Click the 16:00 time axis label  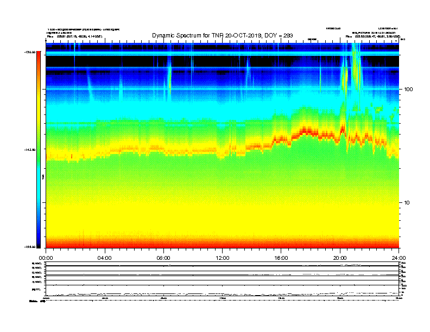281,258
